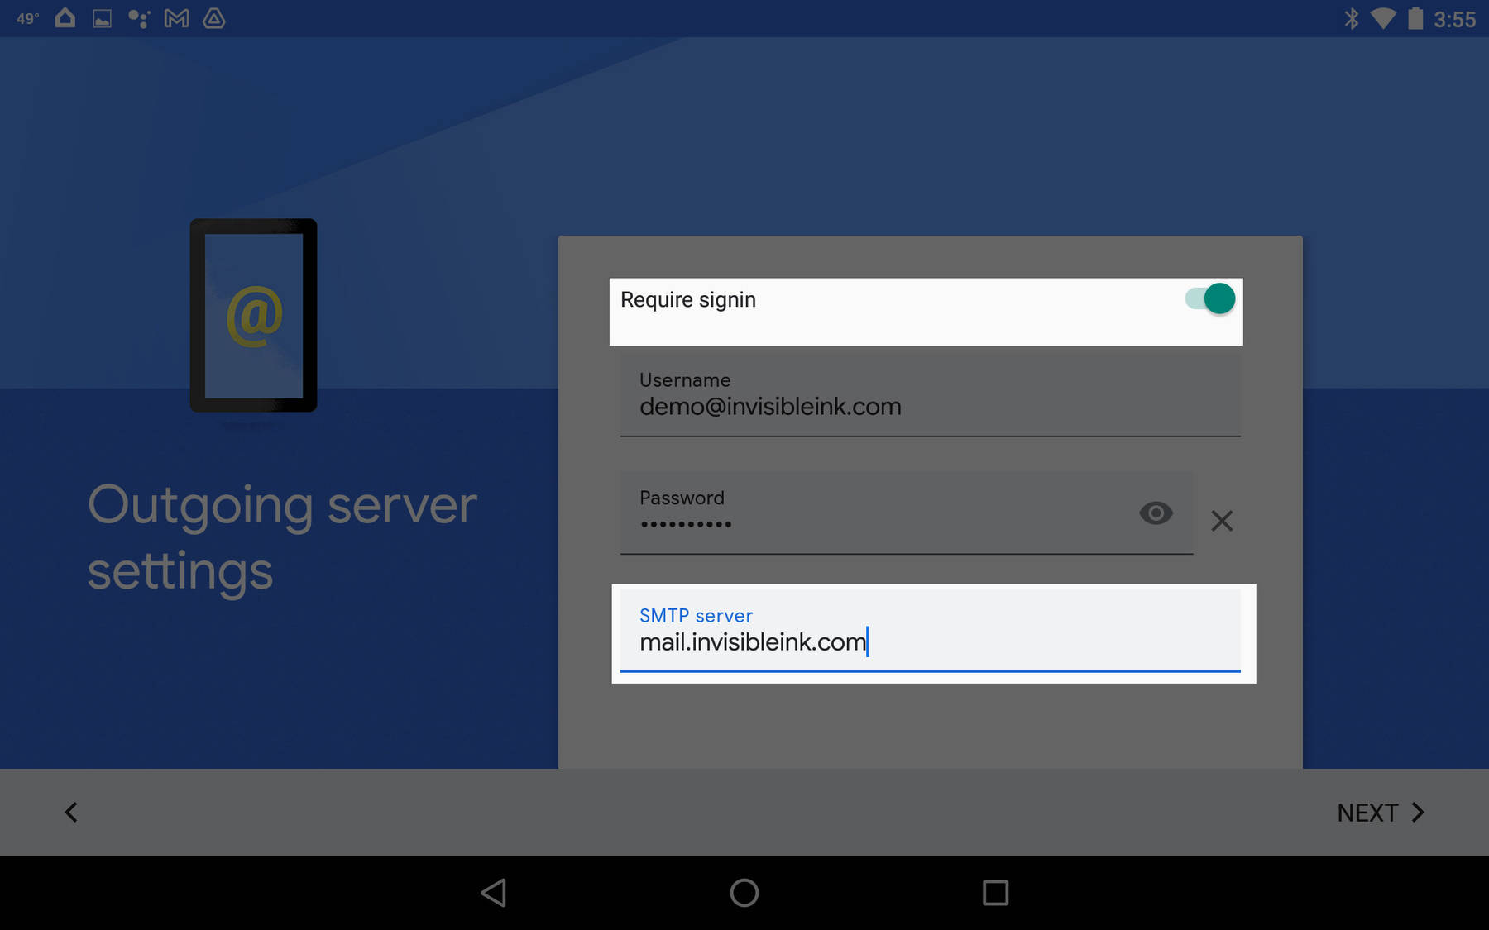Tap the Bluetooth icon in status bar
The width and height of the screenshot is (1489, 930).
[1352, 18]
